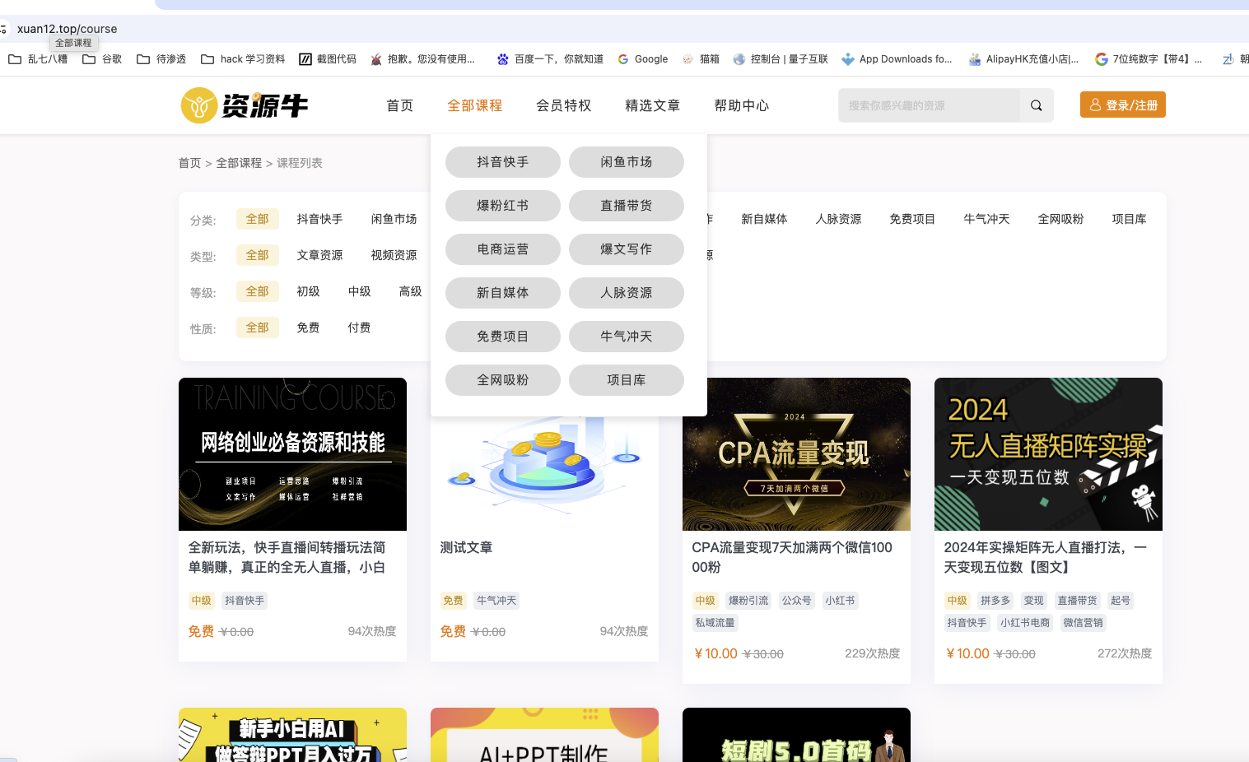Open the Baidu 百度一下 bookmark icon

[x=502, y=58]
